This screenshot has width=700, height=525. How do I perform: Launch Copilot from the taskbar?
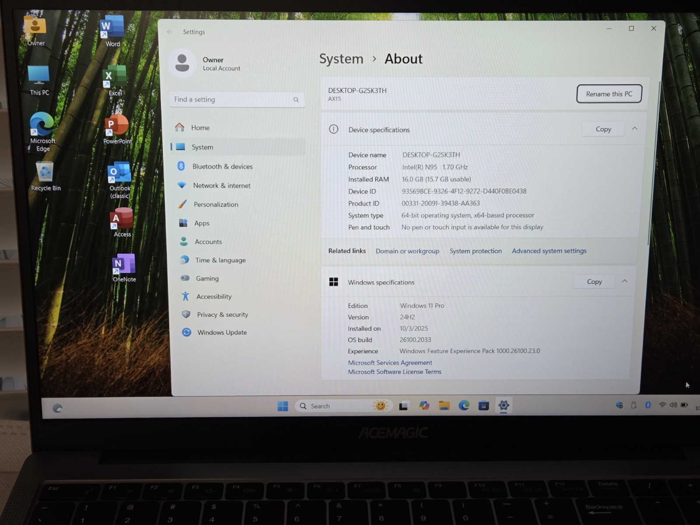424,406
